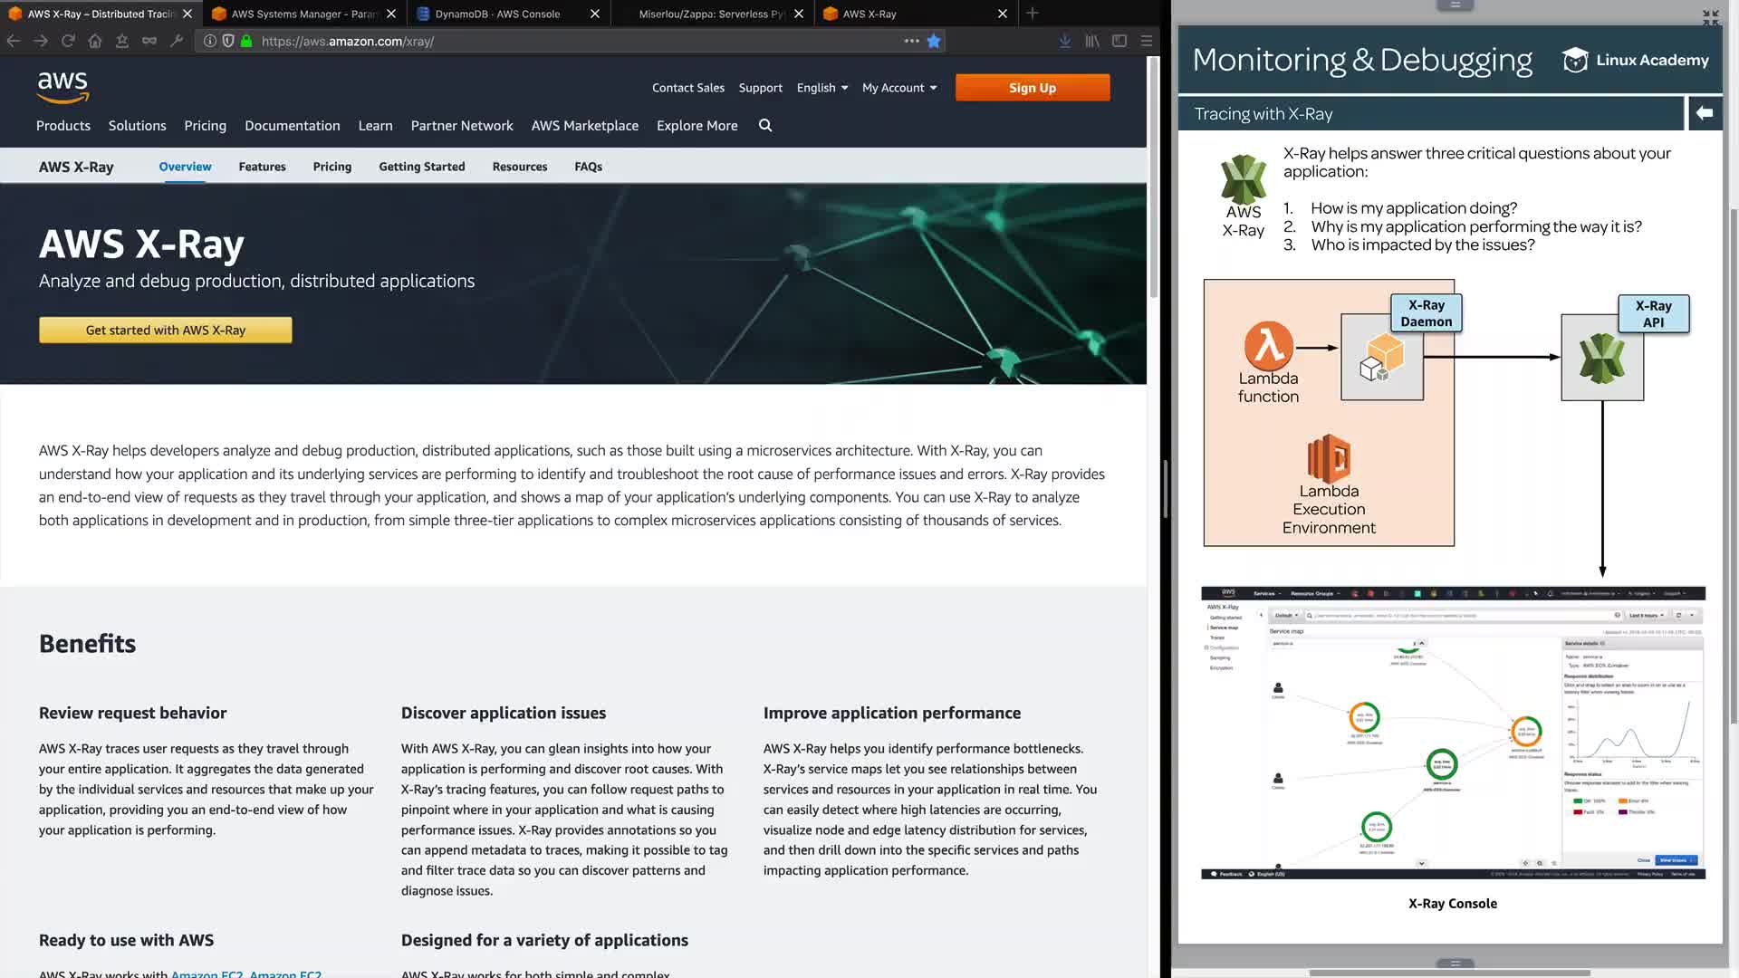1739x978 pixels.
Task: Click Get started with AWS X-Ray
Action: (x=166, y=331)
